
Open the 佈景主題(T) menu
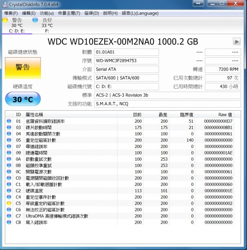pos(69,13)
